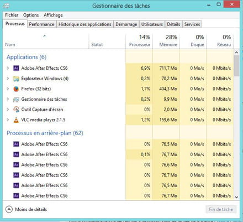The height and width of the screenshot is (222, 243).
Task: Click the Fin de tâche button
Action: pyautogui.click(x=221, y=209)
